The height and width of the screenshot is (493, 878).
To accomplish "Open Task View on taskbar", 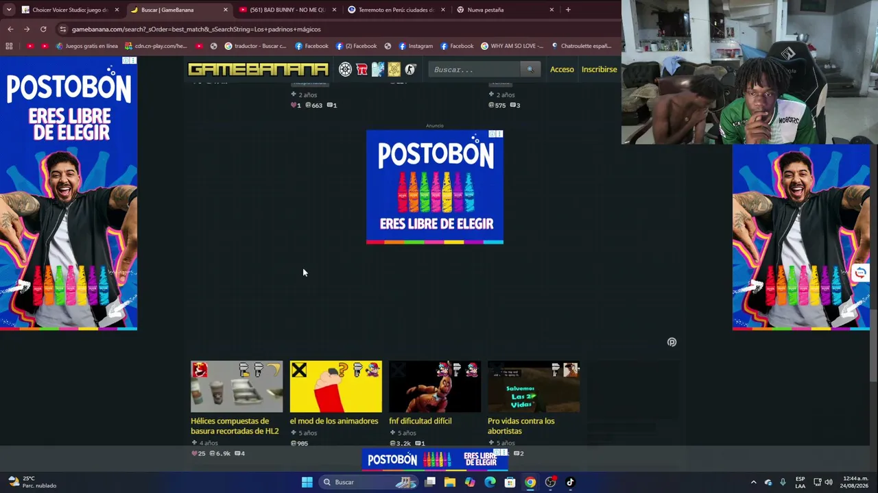I will tap(430, 482).
